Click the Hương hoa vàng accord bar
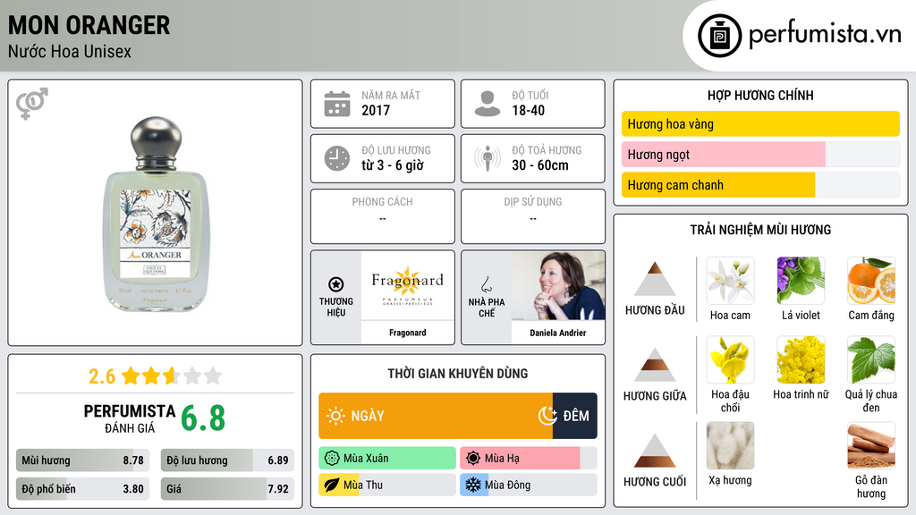Screen dimensions: 916x515 (x=760, y=123)
